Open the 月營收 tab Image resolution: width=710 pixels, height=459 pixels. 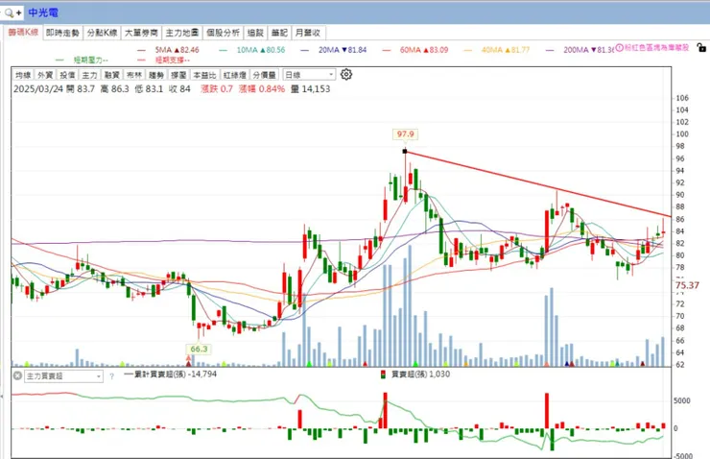pos(308,33)
